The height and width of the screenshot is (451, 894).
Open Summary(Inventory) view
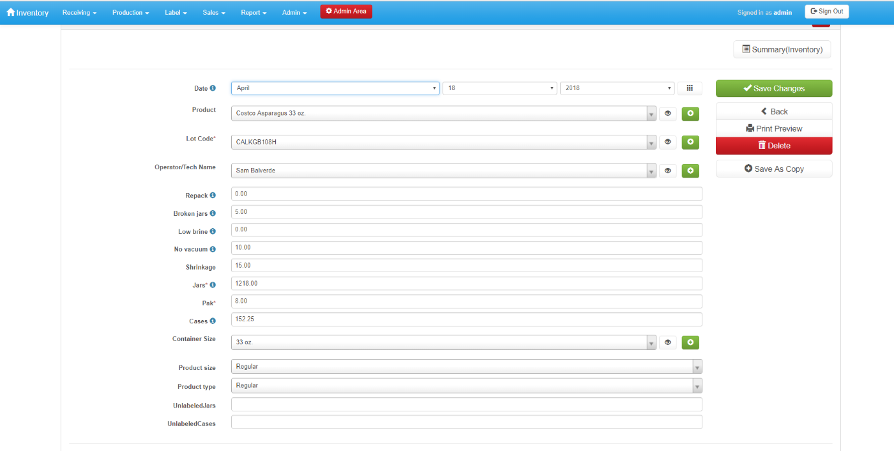point(782,49)
